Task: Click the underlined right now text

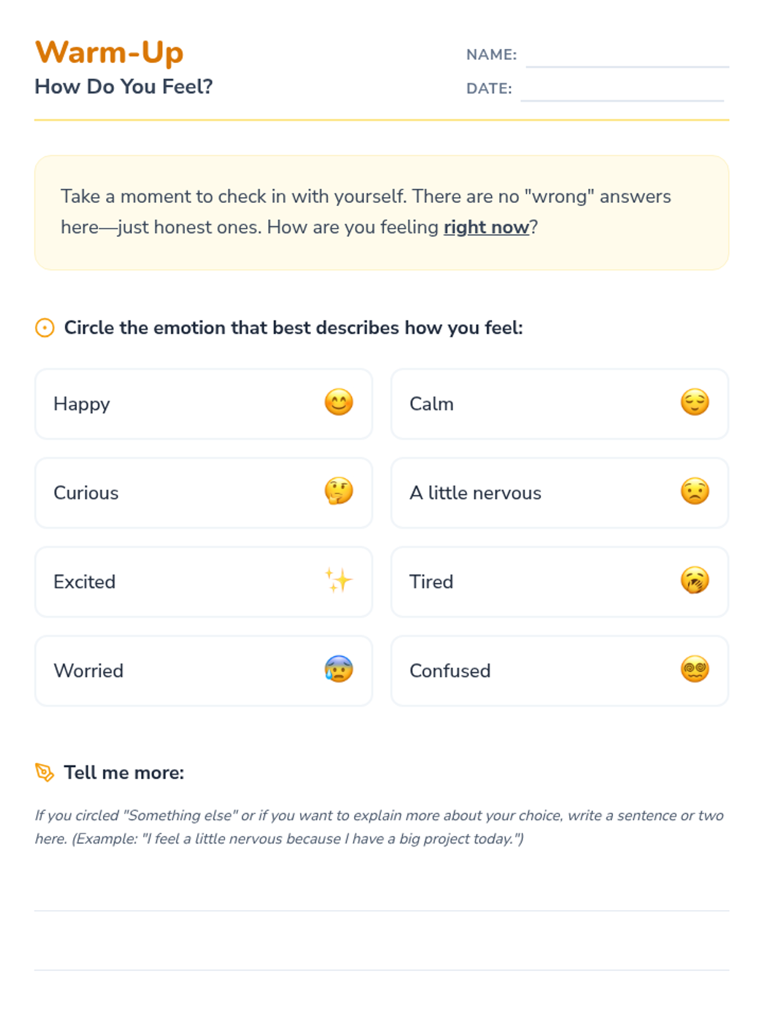Action: [486, 227]
